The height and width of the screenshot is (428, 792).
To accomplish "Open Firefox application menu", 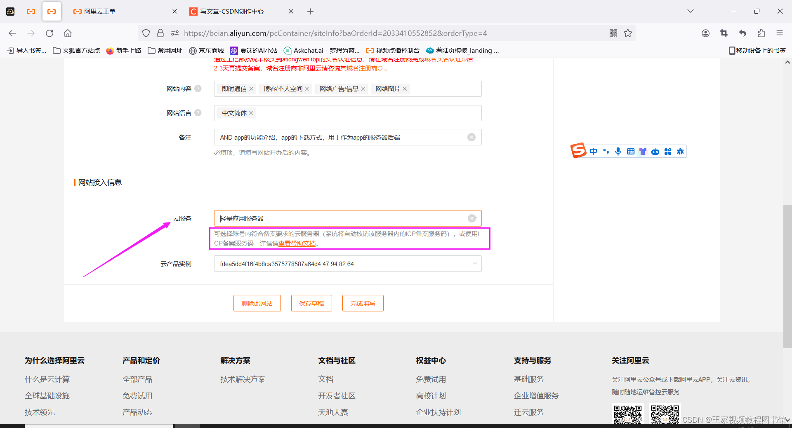I will tap(779, 33).
